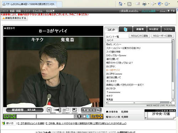Click the comment text input field
This screenshot has height=133, width=178.
(x=55, y=116)
